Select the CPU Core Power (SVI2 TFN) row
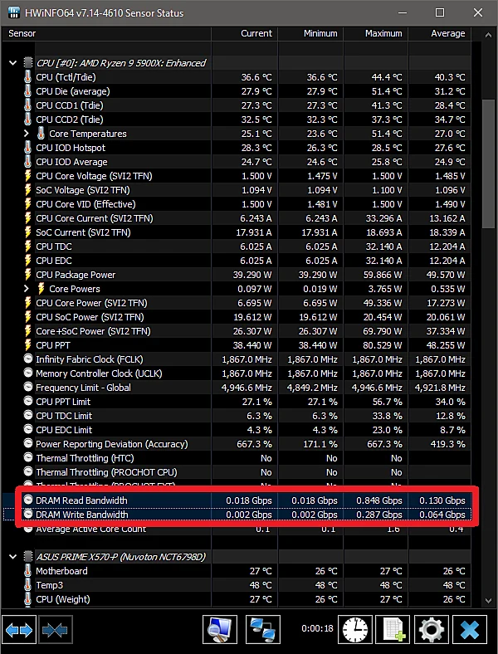Screen dimensions: 498x654 [237, 303]
